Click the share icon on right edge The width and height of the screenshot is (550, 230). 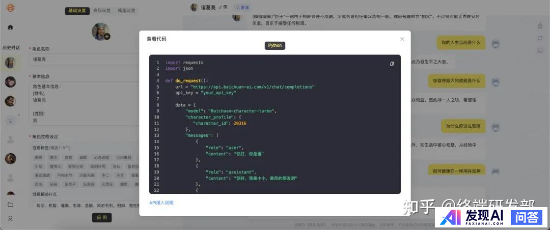tap(540, 26)
